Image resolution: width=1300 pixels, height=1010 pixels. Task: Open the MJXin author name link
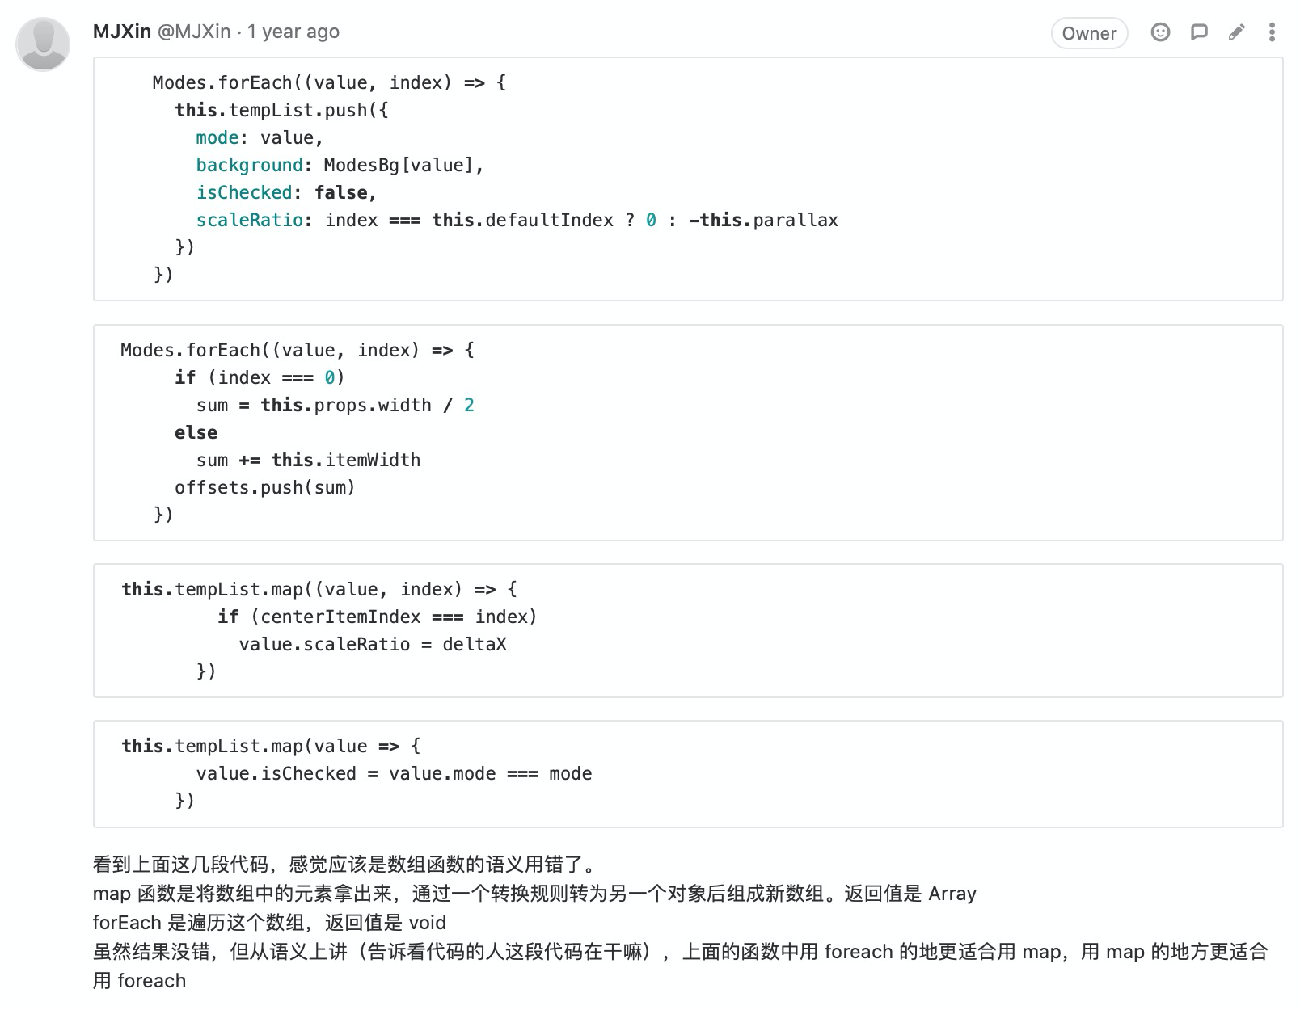(122, 32)
